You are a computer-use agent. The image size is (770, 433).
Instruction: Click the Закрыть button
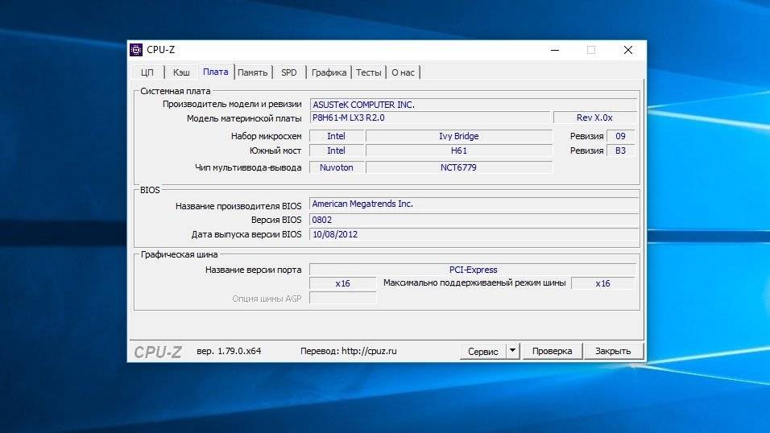pyautogui.click(x=615, y=352)
